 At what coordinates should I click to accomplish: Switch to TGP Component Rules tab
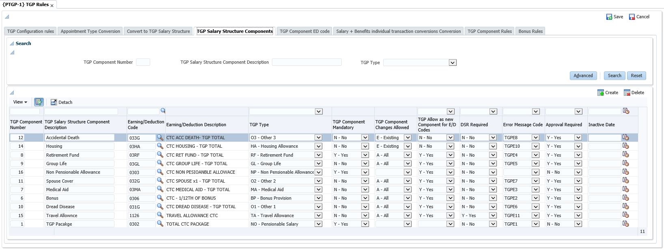[x=489, y=31]
